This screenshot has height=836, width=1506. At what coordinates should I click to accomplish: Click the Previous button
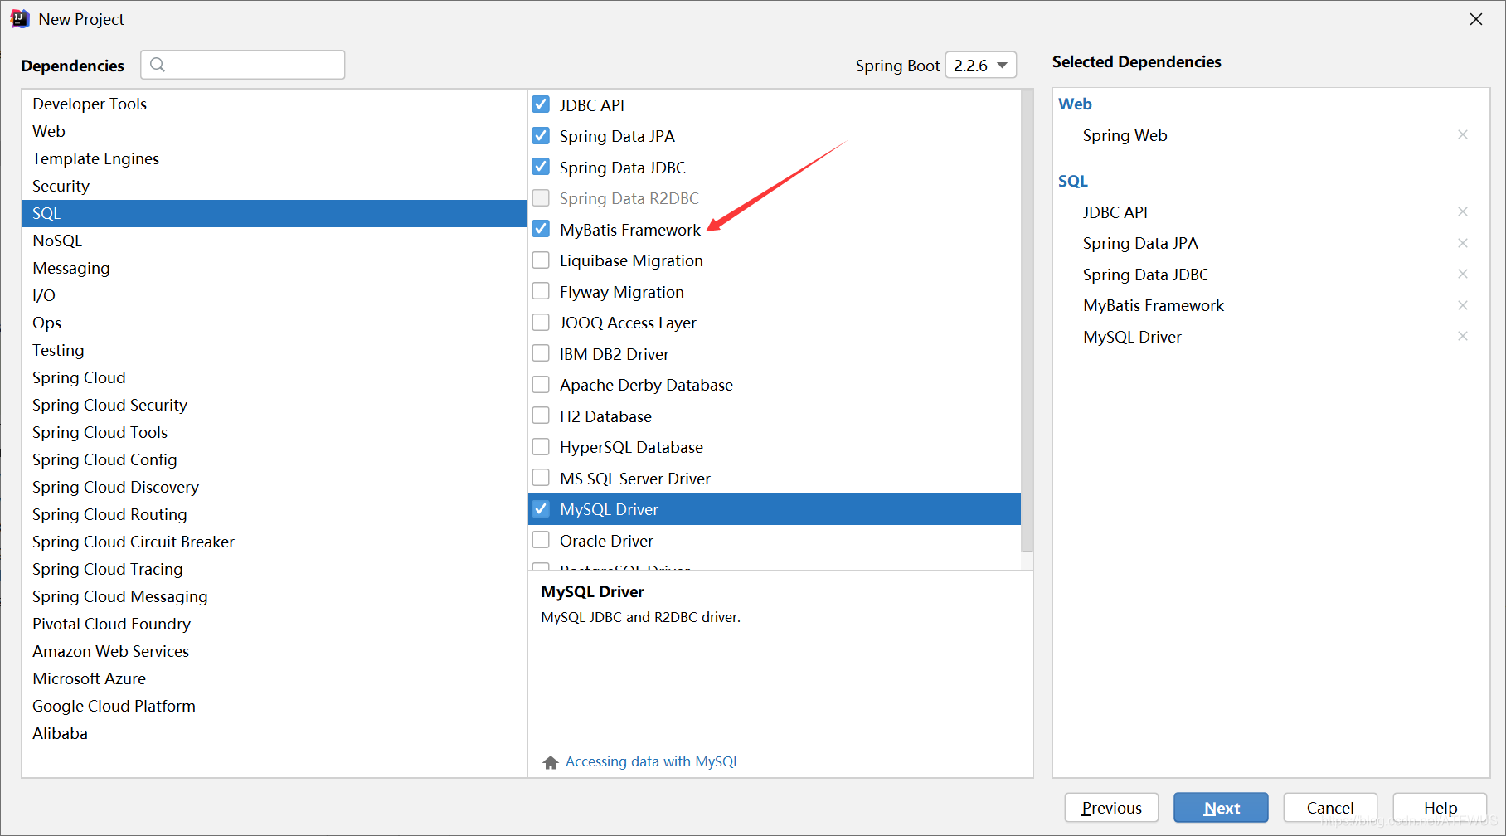click(1111, 808)
